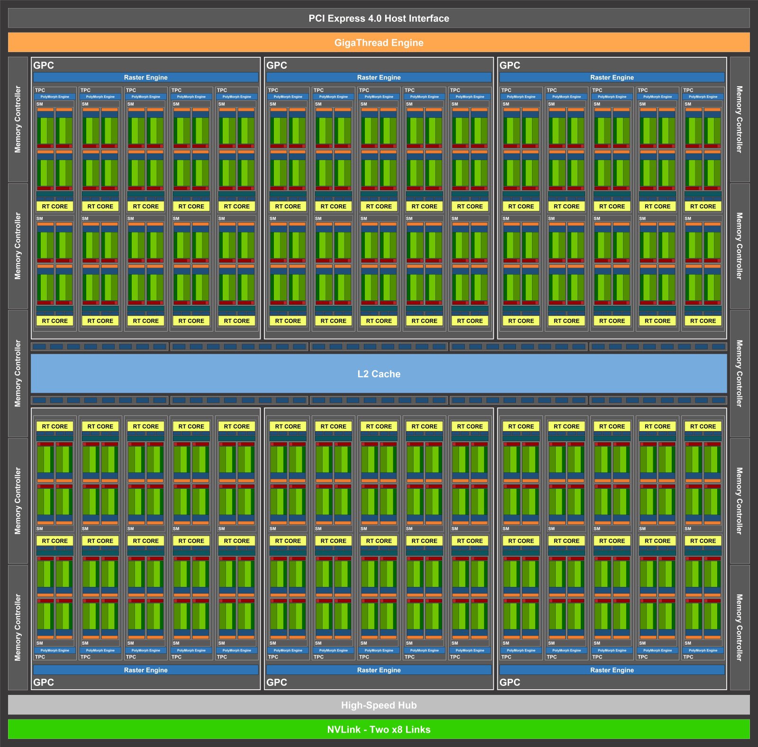Select the GPC label of the bottom-left cluster
This screenshot has width=758, height=747.
tap(44, 682)
